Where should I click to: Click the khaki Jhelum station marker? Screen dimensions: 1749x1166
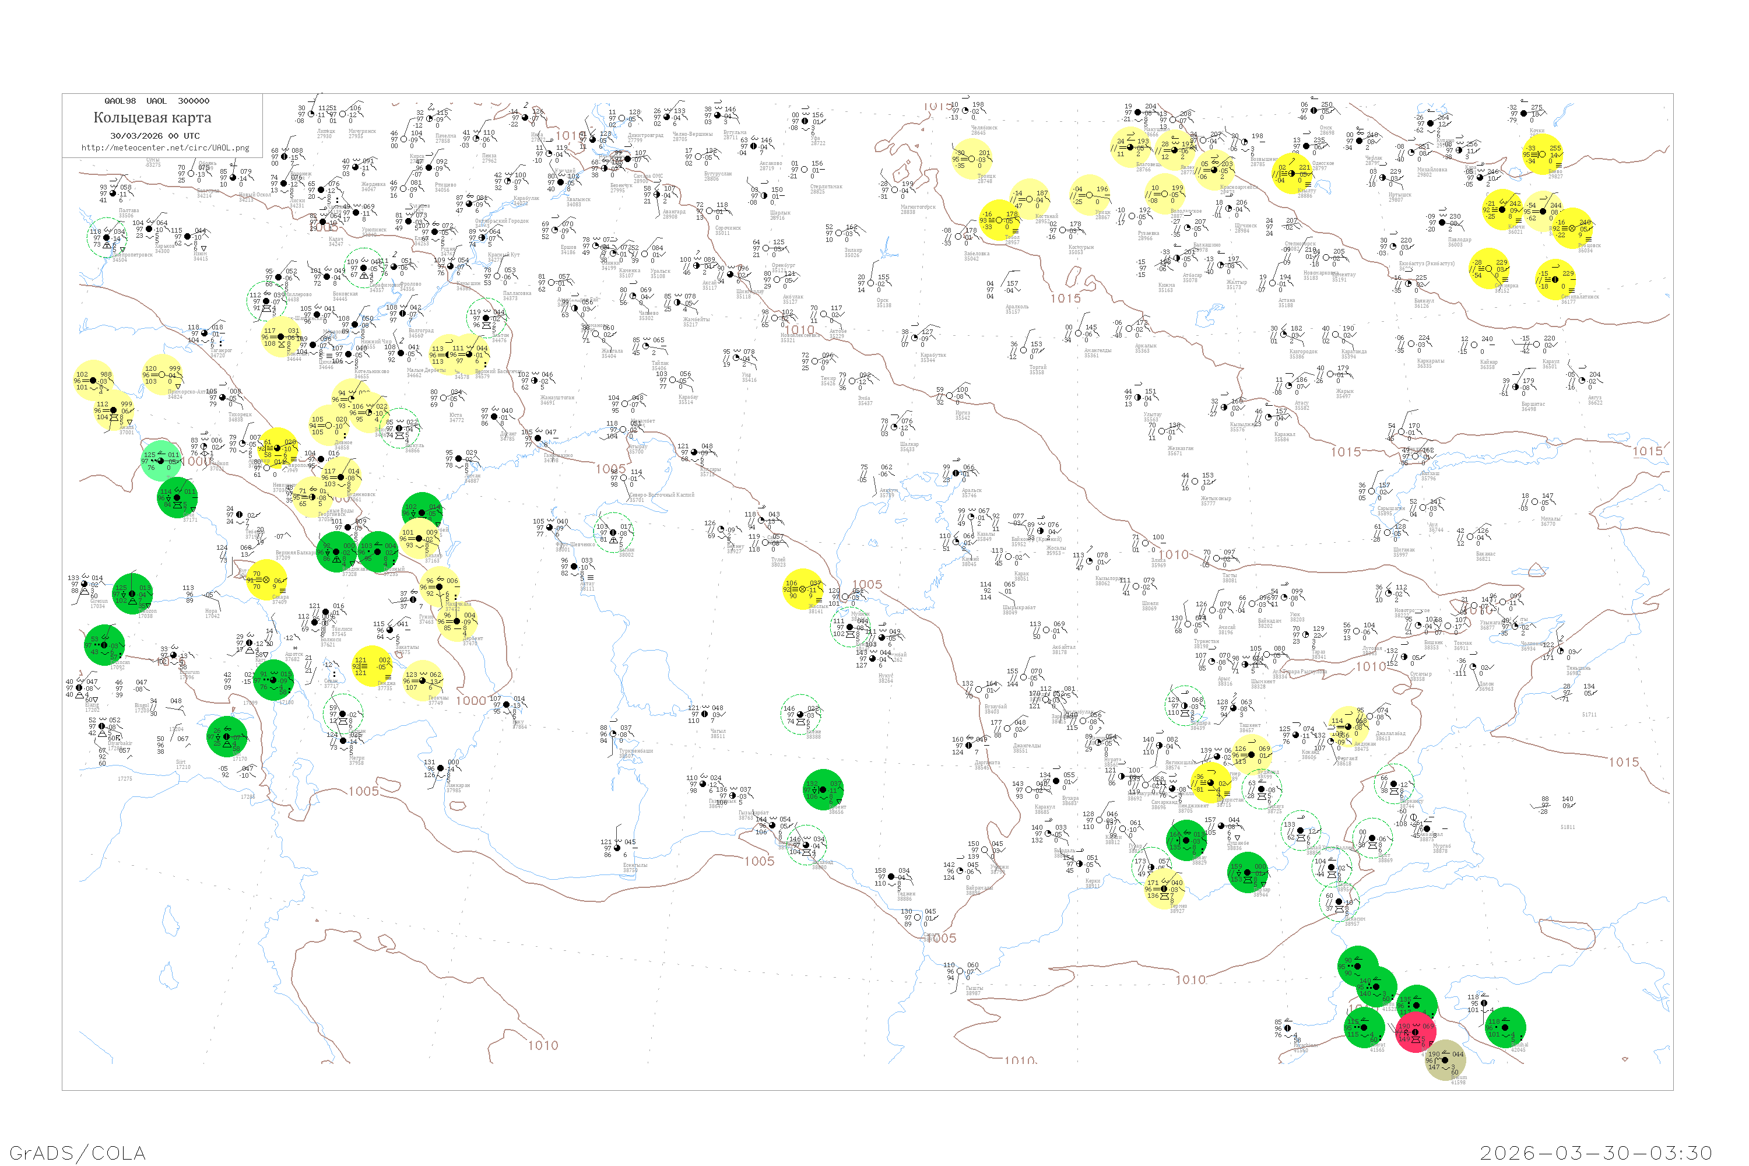point(1445,1060)
